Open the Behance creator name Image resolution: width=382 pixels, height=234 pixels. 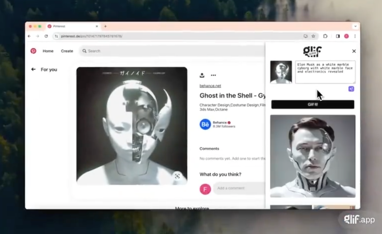220,122
